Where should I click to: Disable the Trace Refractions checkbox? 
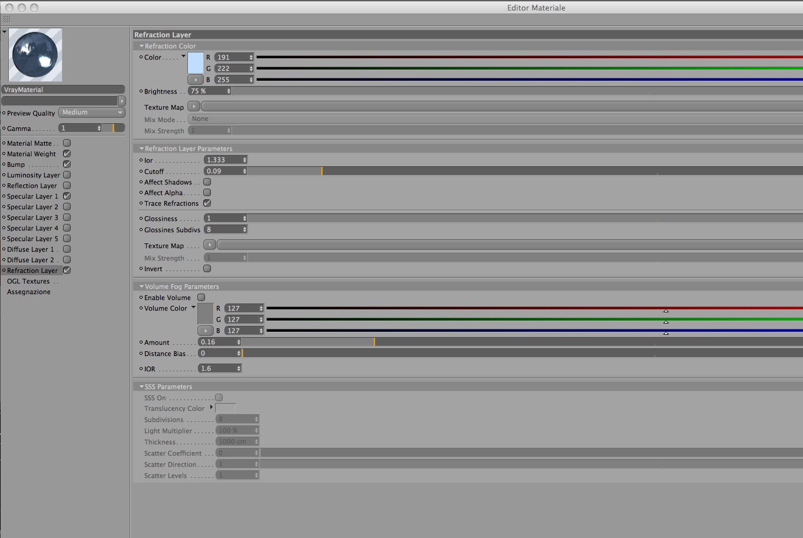point(207,203)
